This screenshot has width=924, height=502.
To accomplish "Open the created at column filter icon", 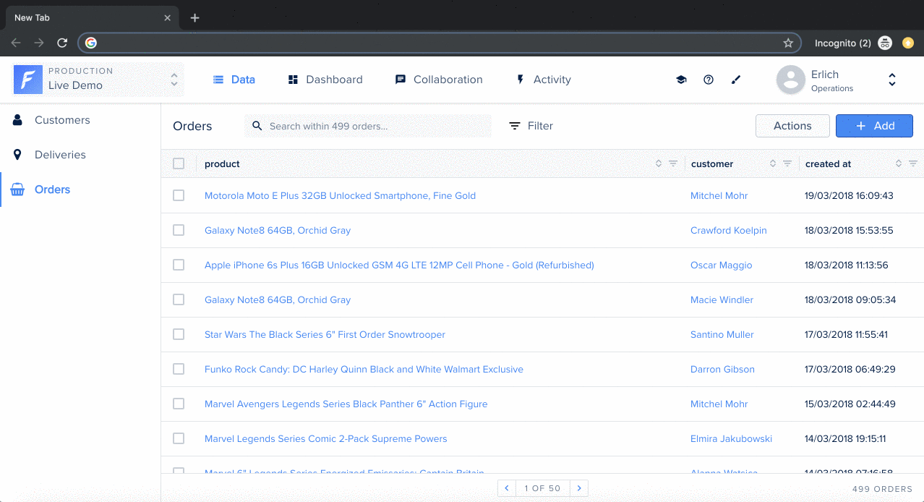I will click(x=913, y=163).
